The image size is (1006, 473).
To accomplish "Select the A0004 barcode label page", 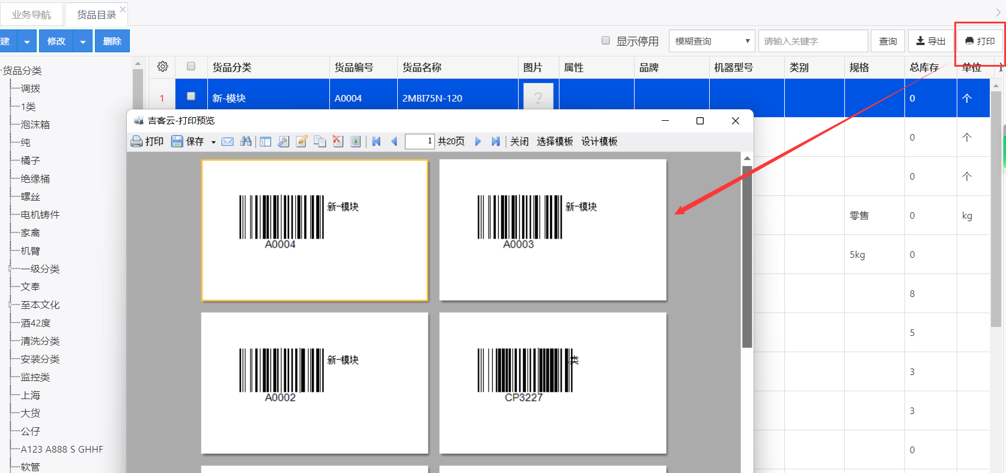I will click(x=315, y=230).
